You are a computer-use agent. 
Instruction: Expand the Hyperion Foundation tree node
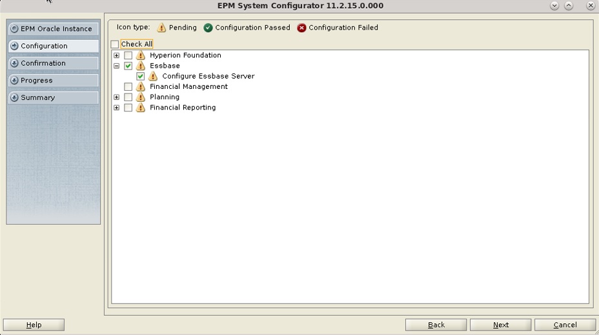(117, 55)
